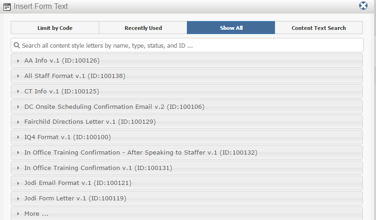Expand the CT Info v.1 item
Image resolution: width=376 pixels, height=220 pixels.
click(186, 92)
